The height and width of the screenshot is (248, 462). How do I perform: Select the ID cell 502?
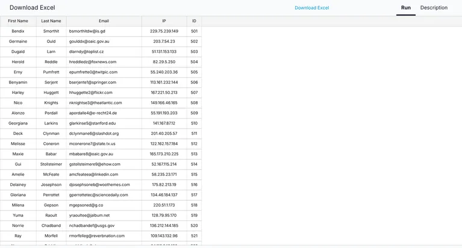pyautogui.click(x=194, y=42)
